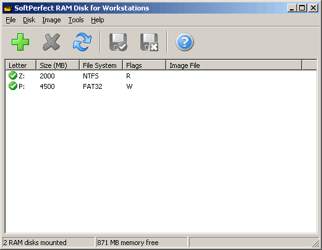This screenshot has height=250, width=322.
Task: Click the W flag cell
Action: (129, 86)
